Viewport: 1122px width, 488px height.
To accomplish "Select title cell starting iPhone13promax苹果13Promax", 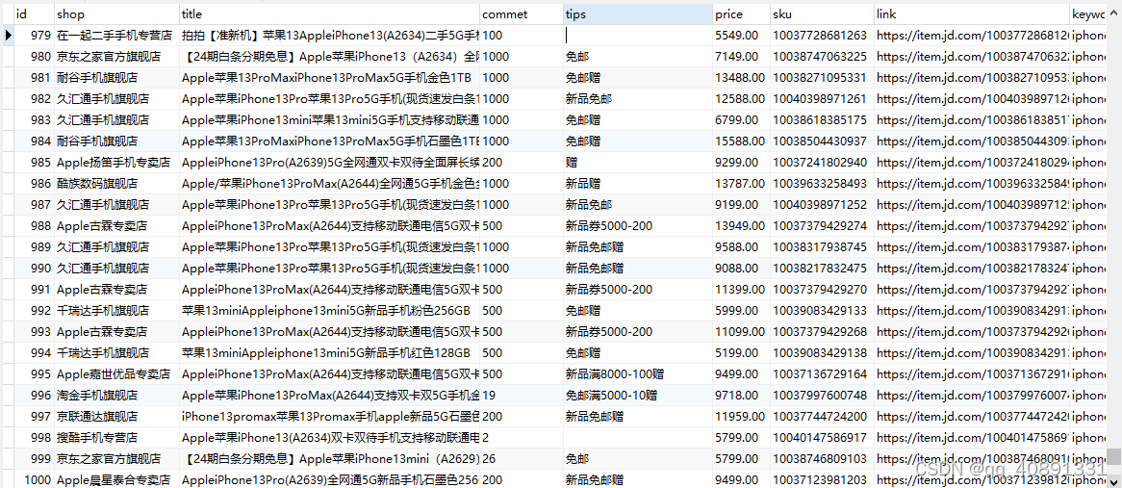I will (329, 417).
